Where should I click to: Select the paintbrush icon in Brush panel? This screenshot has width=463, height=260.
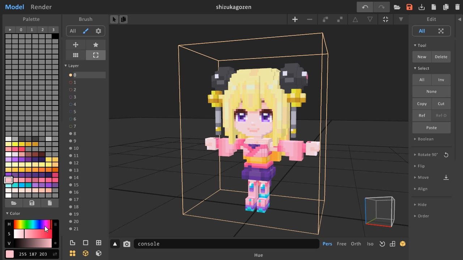[x=86, y=31]
